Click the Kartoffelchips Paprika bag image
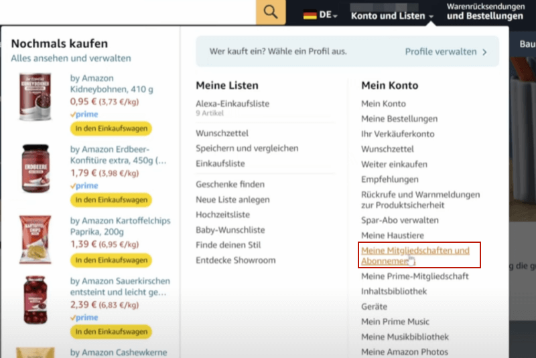The height and width of the screenshot is (358, 536). [36, 238]
